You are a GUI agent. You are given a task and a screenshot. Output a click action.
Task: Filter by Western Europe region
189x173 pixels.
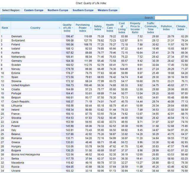point(107,10)
